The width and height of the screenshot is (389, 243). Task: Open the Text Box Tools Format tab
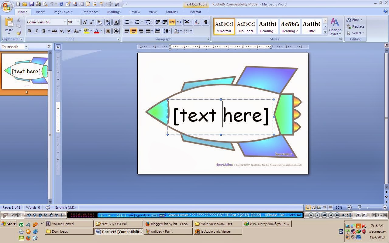(196, 12)
